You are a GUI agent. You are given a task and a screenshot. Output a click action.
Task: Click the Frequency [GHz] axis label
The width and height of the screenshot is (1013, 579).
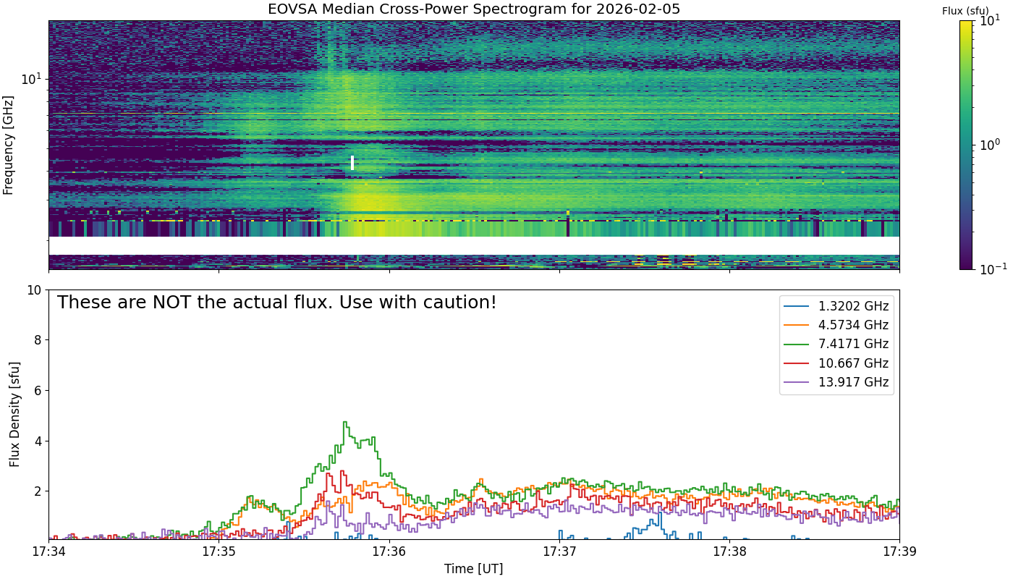coord(9,145)
